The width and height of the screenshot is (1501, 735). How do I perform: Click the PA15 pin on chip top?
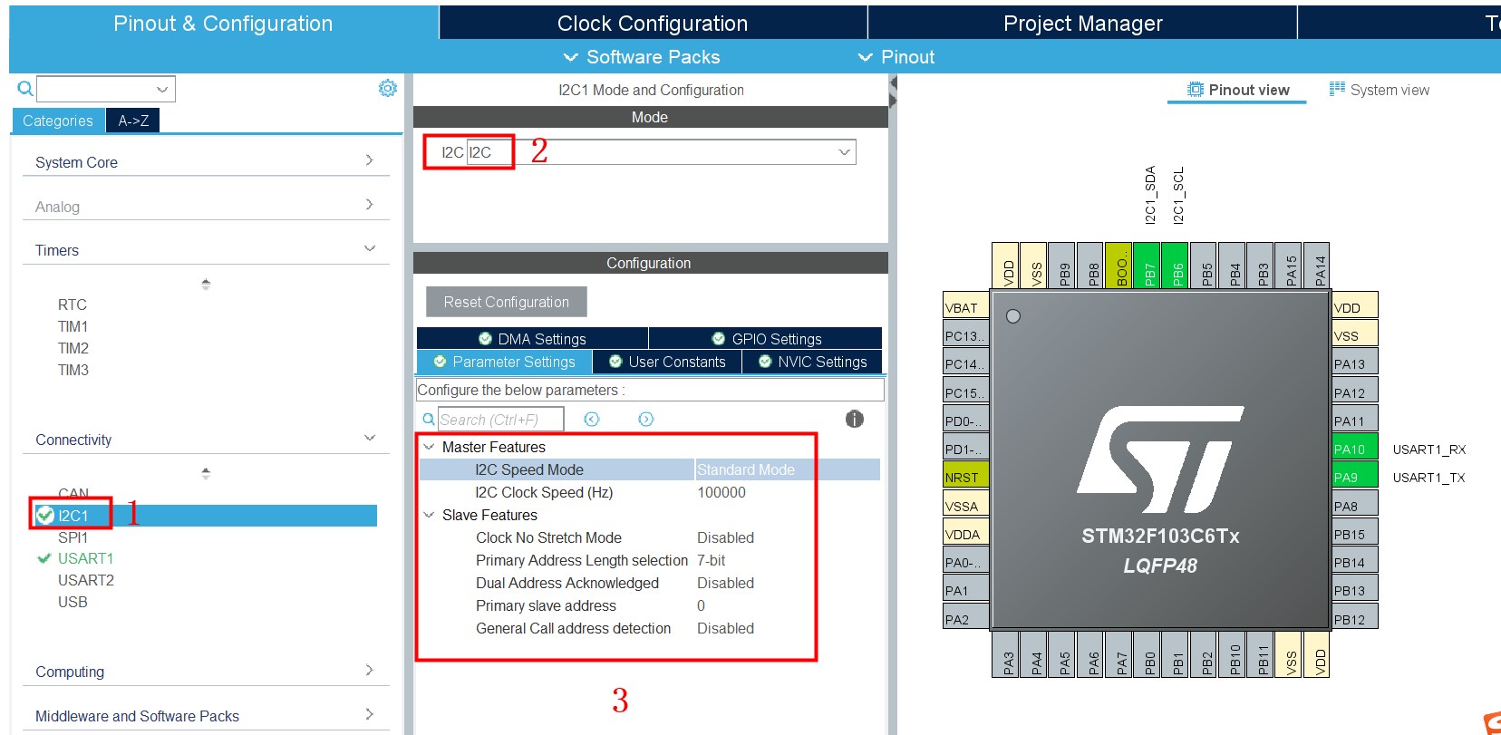(x=1289, y=265)
